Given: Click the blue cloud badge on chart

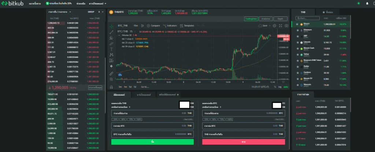Looking at the screenshot, I should tap(120, 75).
